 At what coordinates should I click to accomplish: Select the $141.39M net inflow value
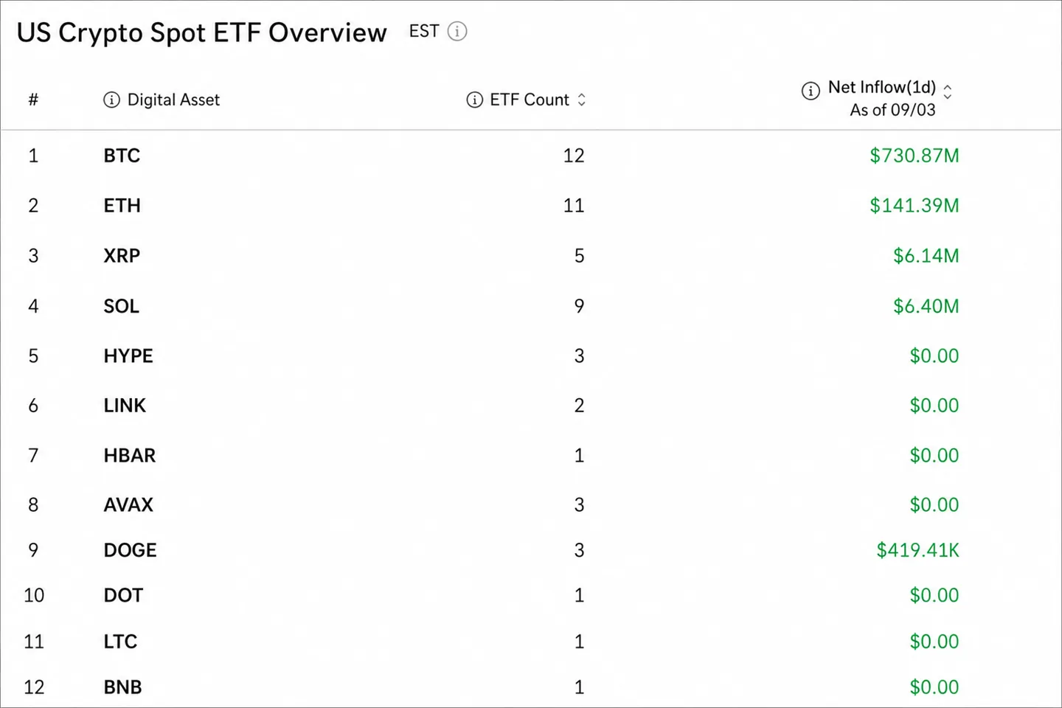[x=914, y=206]
